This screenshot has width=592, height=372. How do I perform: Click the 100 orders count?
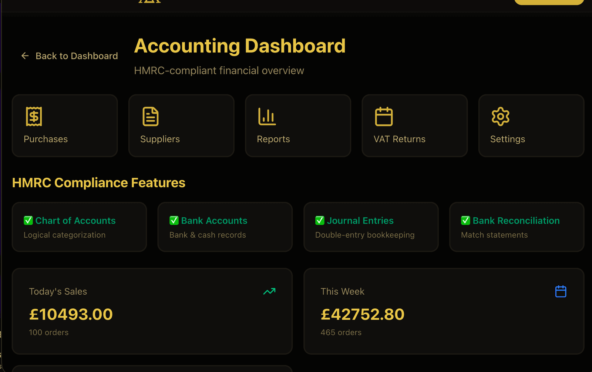pos(49,332)
